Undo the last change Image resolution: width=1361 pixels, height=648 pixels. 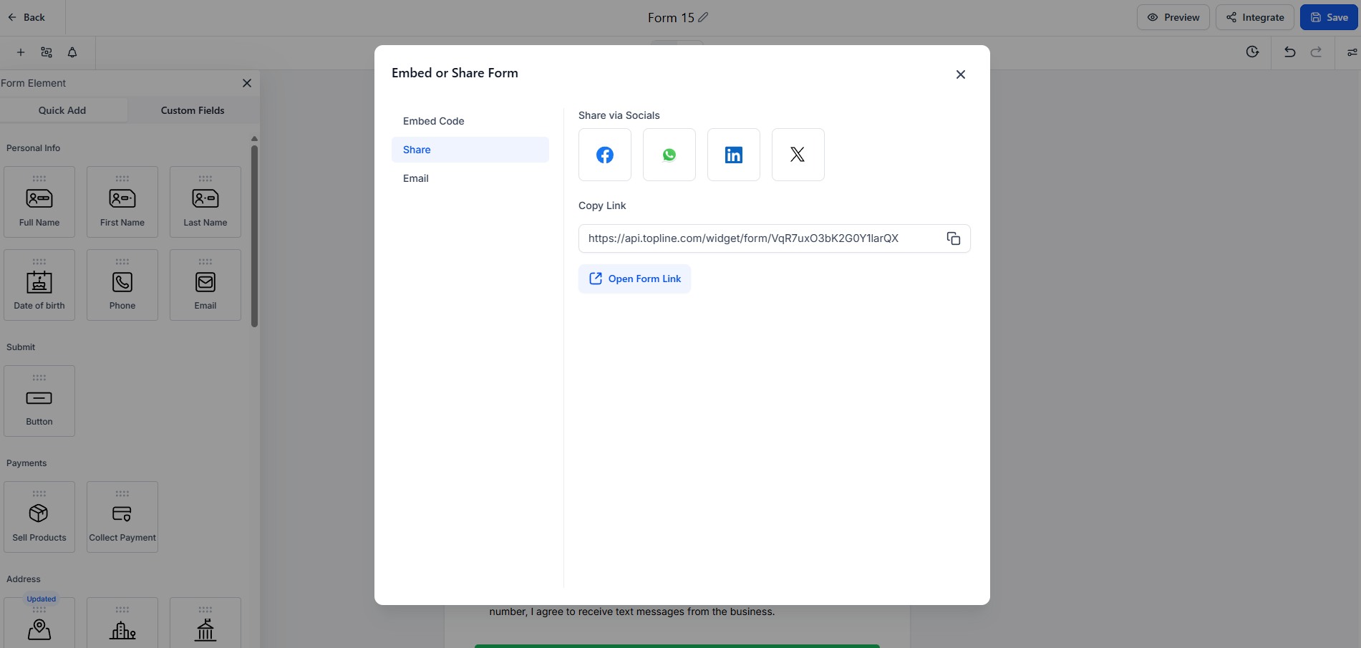(1289, 52)
